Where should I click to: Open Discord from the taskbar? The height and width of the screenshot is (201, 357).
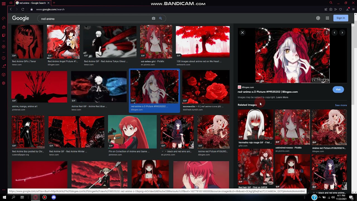(54, 197)
